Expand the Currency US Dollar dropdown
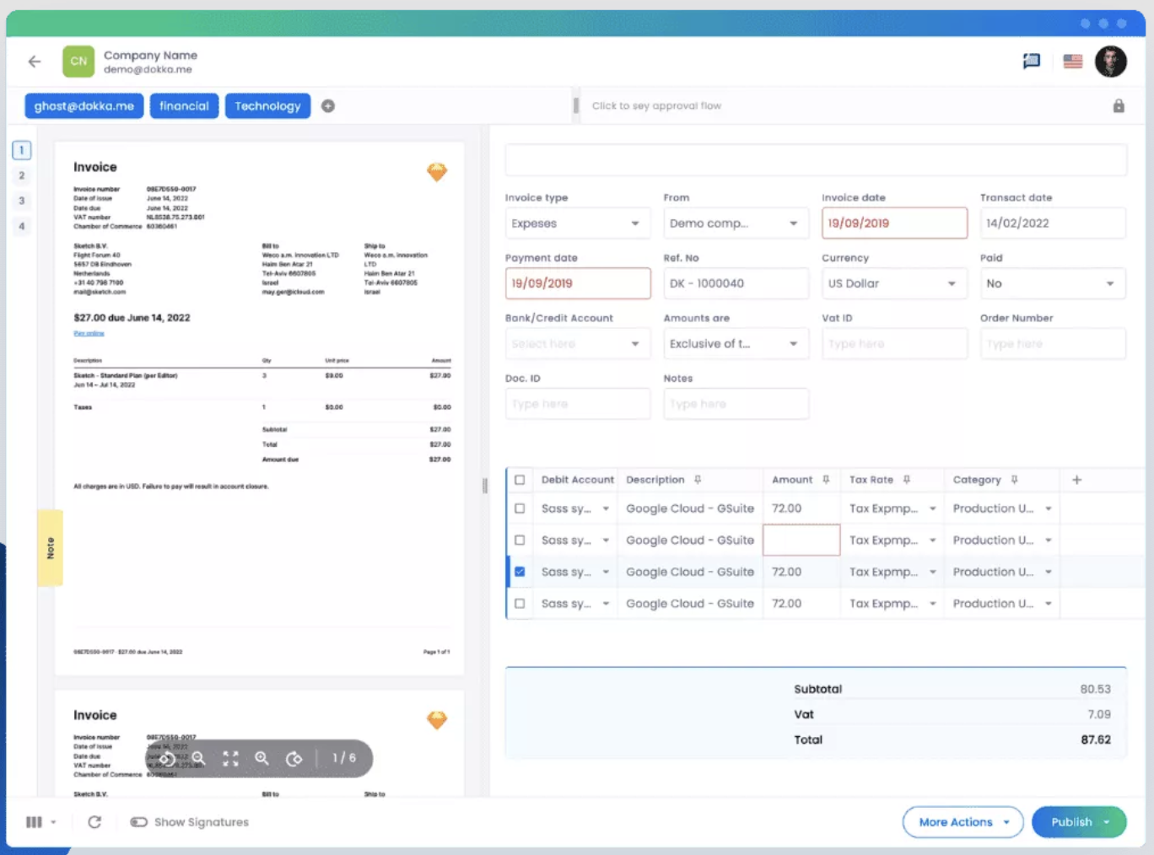Viewport: 1154px width, 855px height. [893, 284]
